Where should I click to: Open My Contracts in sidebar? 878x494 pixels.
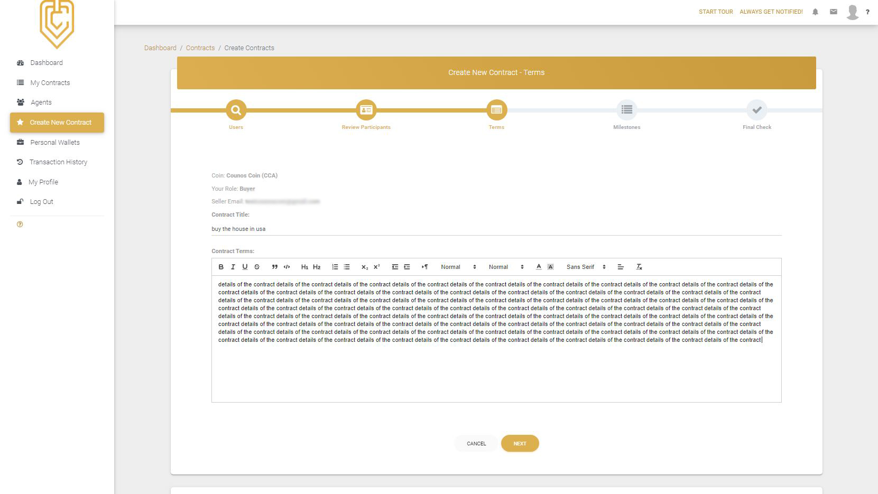pyautogui.click(x=57, y=83)
